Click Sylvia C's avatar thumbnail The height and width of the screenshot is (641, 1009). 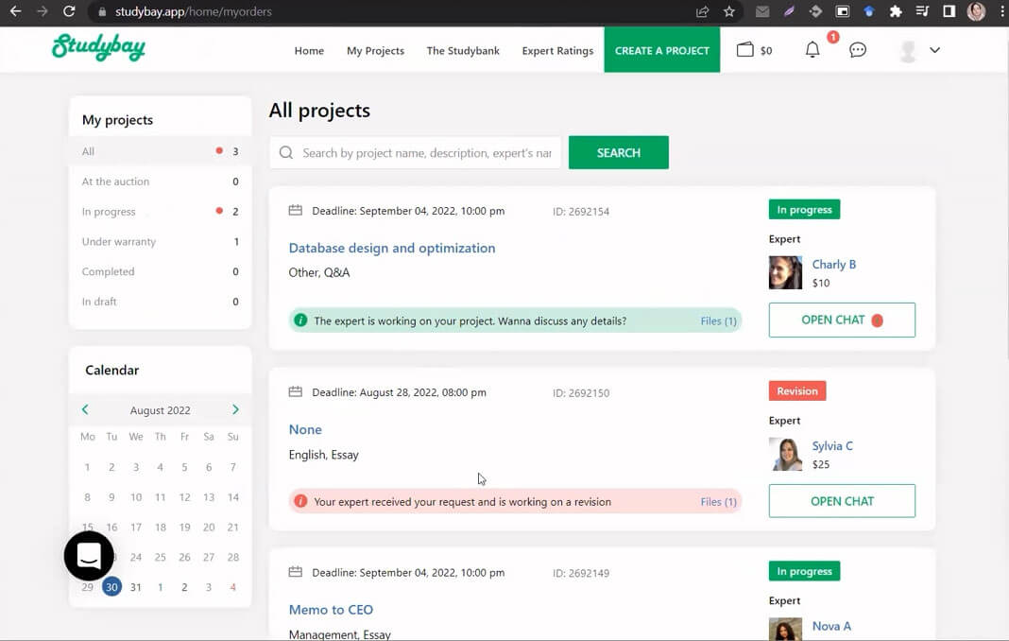click(x=785, y=454)
